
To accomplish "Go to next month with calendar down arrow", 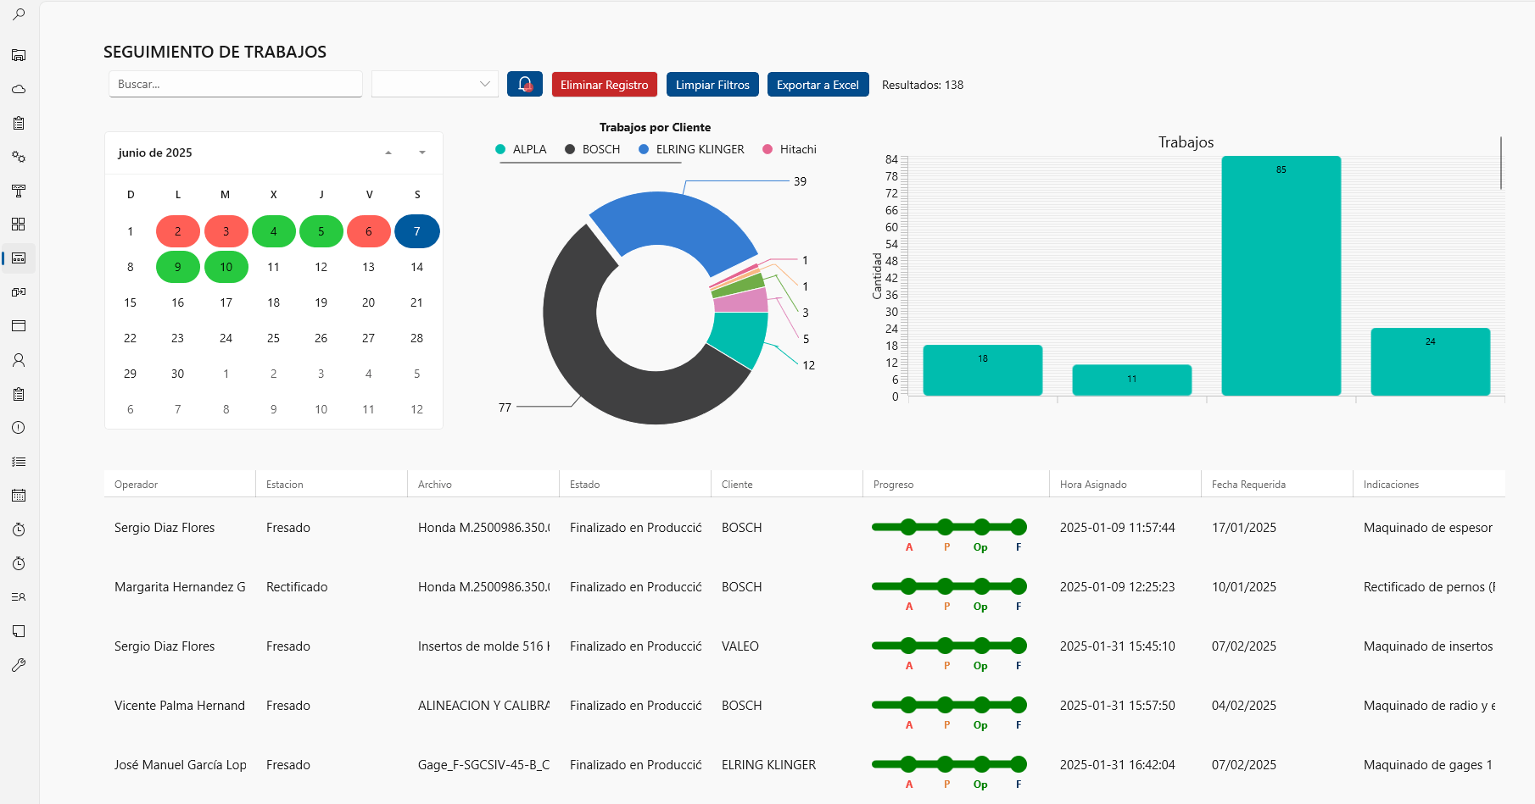I will pyautogui.click(x=421, y=153).
